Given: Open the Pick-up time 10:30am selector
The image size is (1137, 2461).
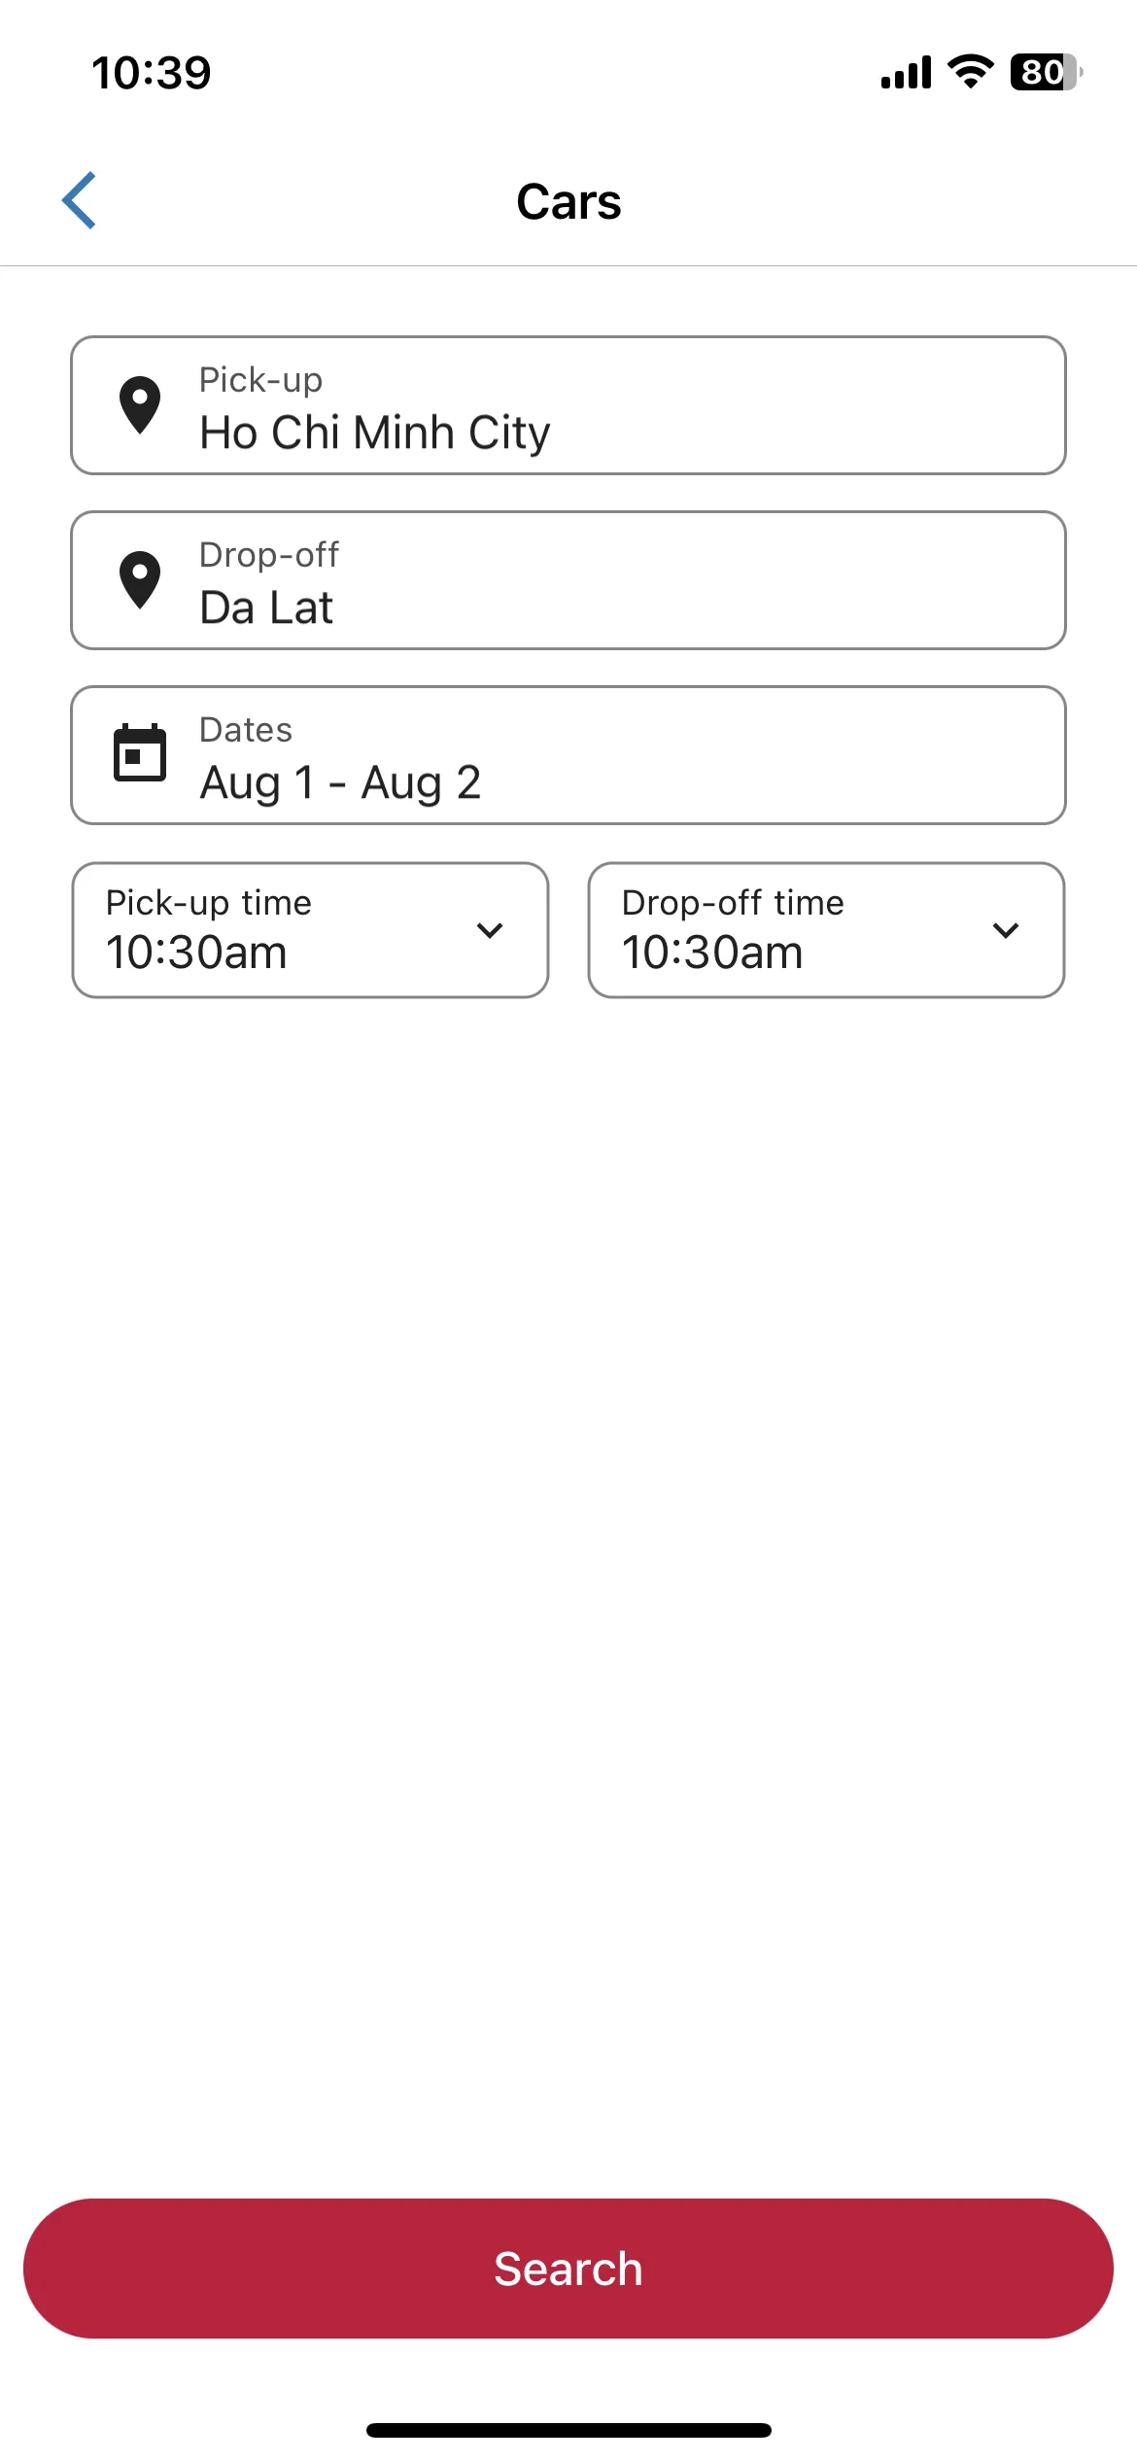Looking at the screenshot, I should (x=310, y=930).
